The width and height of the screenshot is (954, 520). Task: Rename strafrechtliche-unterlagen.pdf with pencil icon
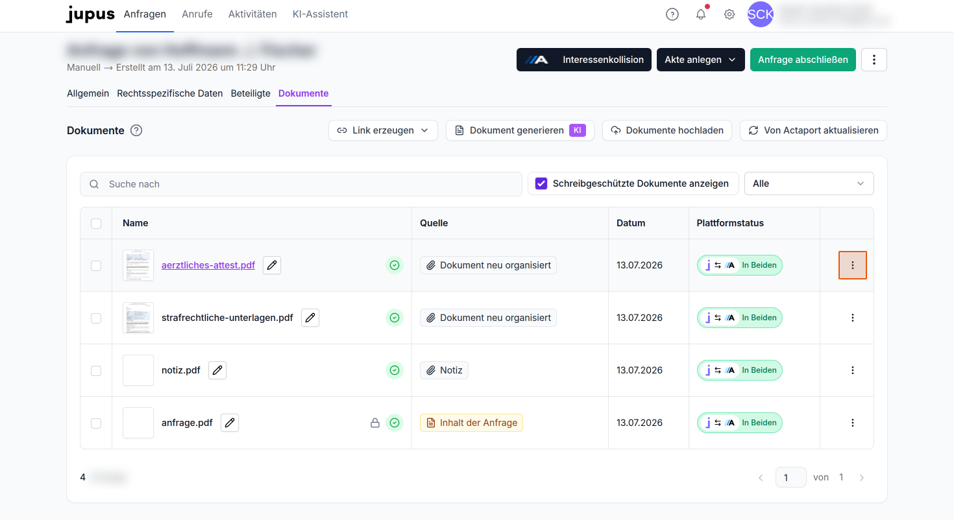(x=310, y=318)
